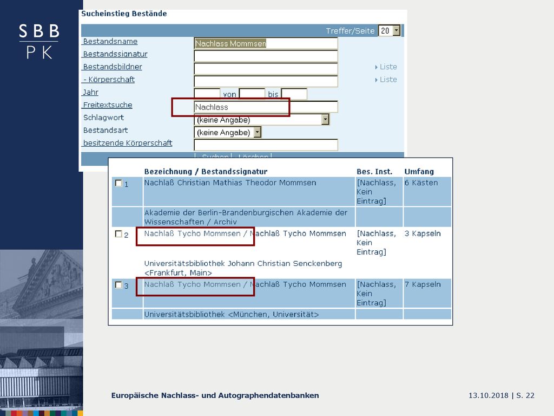Click 'Universitätsbibliothek <München, Universität>' text
Screen dimensions: 554x416
point(232,315)
